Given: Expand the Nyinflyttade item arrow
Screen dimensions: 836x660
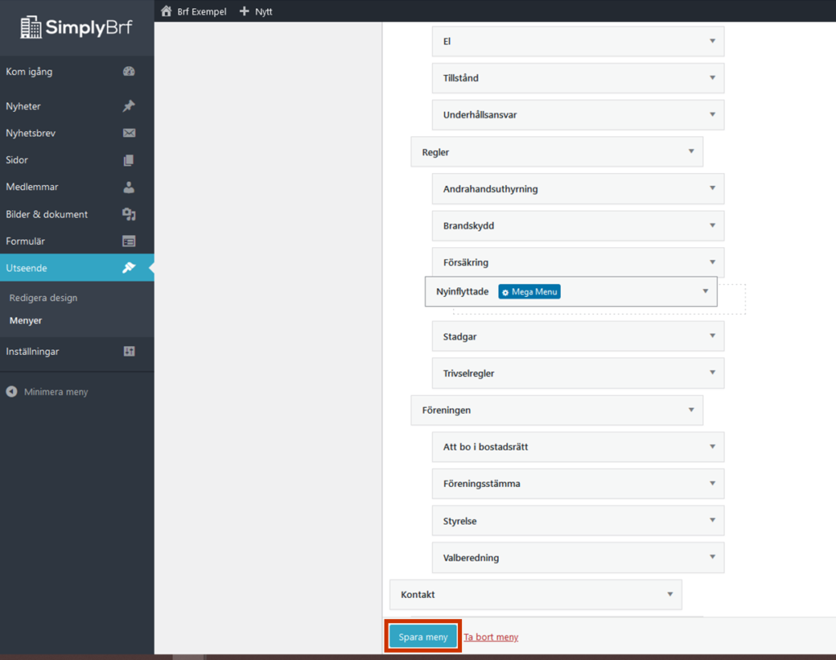Looking at the screenshot, I should 705,291.
